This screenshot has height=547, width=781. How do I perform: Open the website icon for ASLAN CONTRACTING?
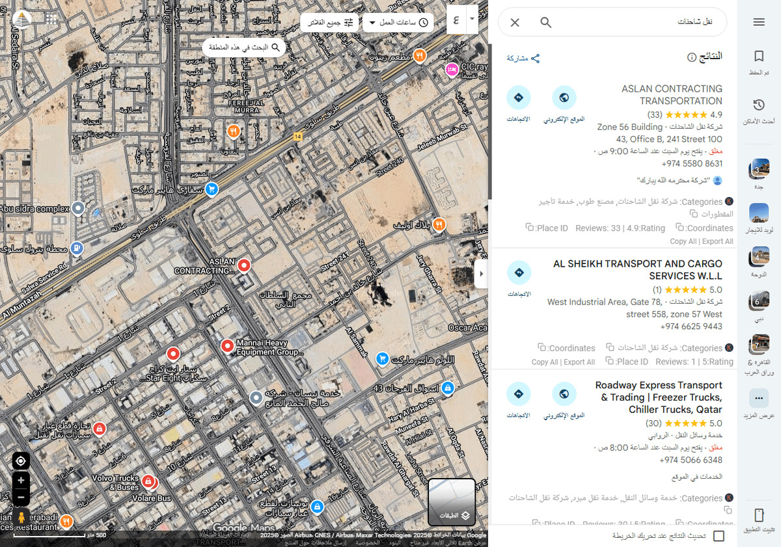[564, 96]
